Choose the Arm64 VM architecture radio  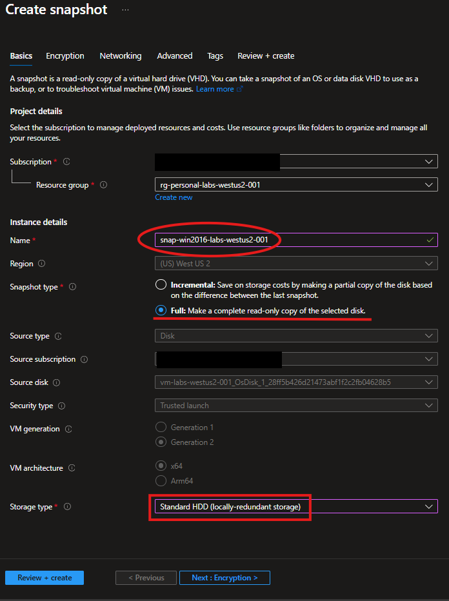click(x=161, y=480)
